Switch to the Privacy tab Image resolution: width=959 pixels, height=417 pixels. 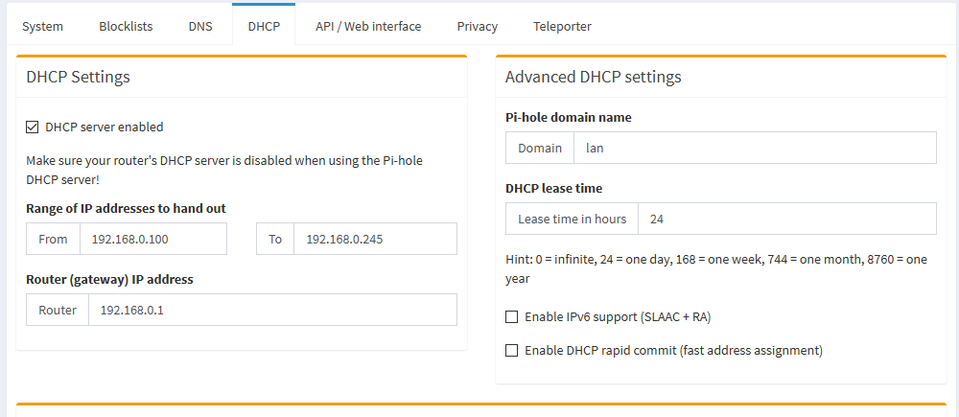(477, 26)
